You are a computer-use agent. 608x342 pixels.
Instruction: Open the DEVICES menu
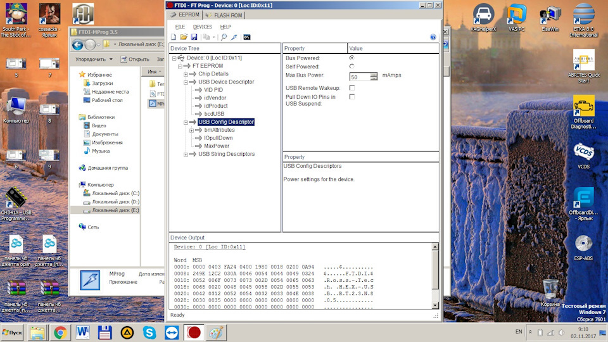tap(203, 27)
